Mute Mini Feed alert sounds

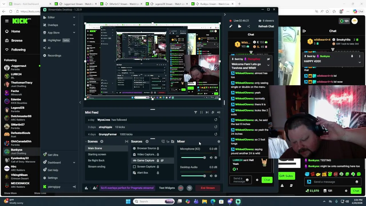tap(213, 112)
